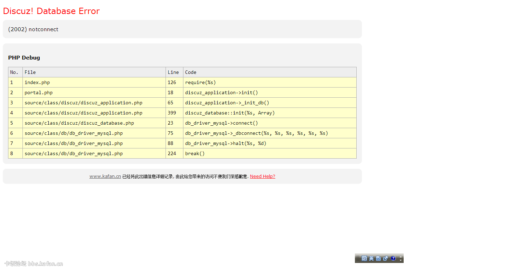The image size is (505, 271).
Task: Click the Need Help? link
Action: coord(263,176)
